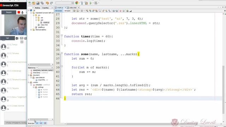Open the dropdown arrow beside the Chrome icon
The image size is (226, 127).
click(79, 3)
